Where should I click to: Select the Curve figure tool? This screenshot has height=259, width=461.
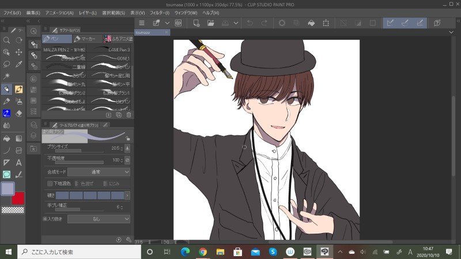pyautogui.click(x=6, y=150)
